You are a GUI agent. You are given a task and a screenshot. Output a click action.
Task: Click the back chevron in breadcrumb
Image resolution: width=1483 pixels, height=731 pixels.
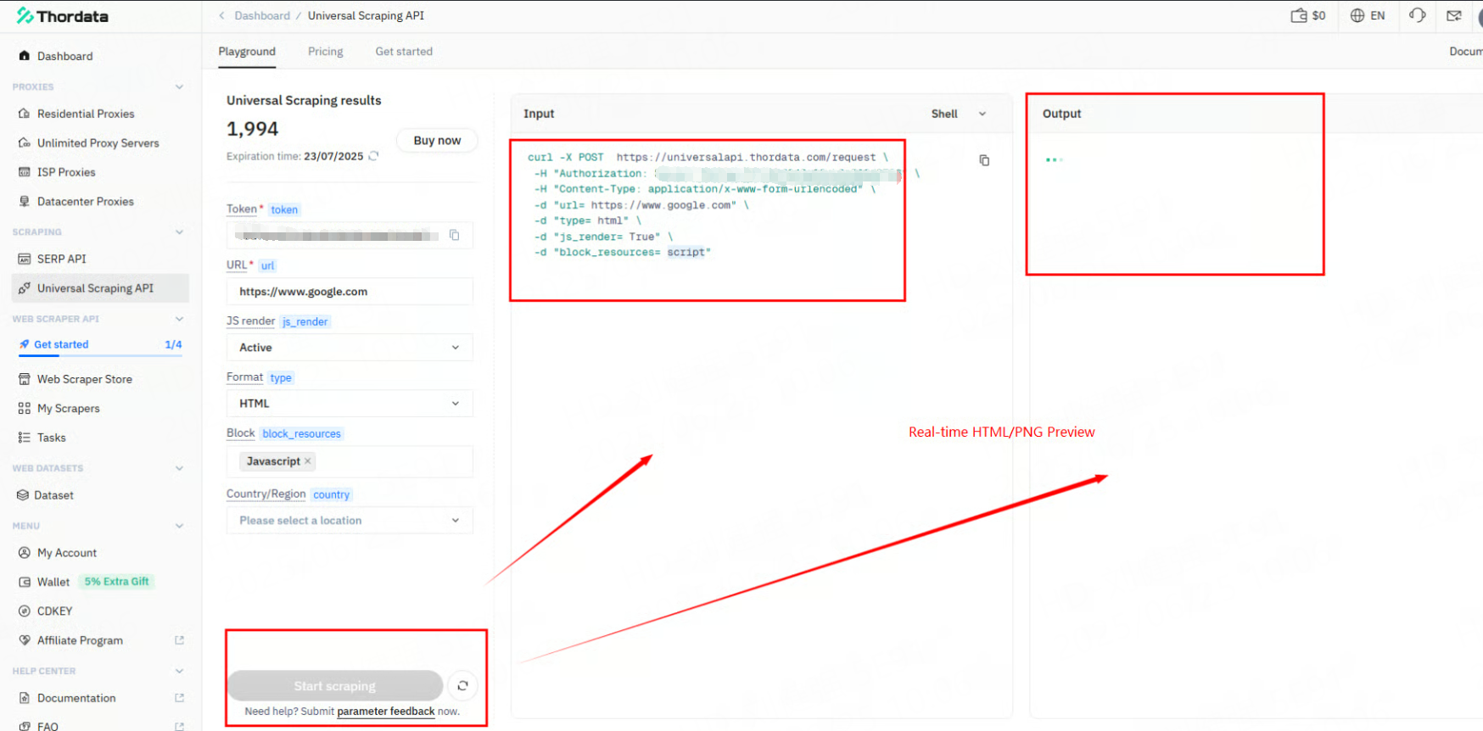click(x=221, y=15)
